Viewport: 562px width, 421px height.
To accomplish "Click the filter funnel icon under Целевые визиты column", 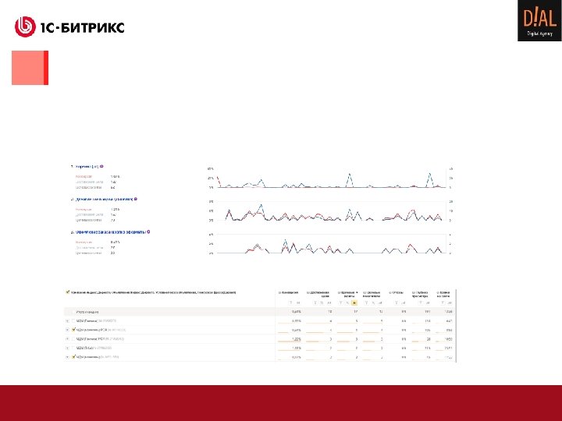I will (x=341, y=302).
